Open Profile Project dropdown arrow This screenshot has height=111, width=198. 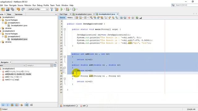coord(77,9)
